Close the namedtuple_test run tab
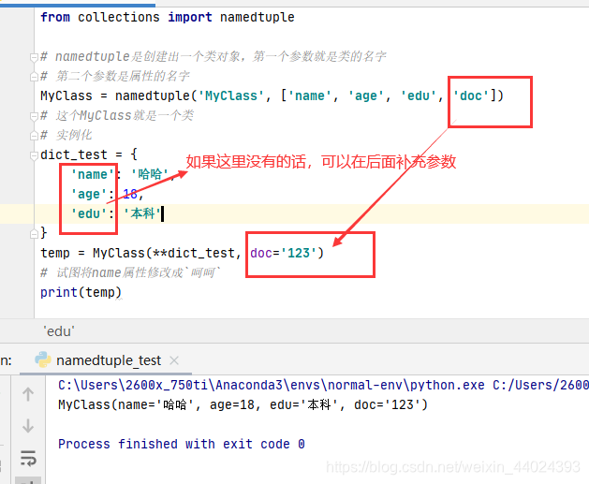The image size is (589, 484). coord(174,360)
